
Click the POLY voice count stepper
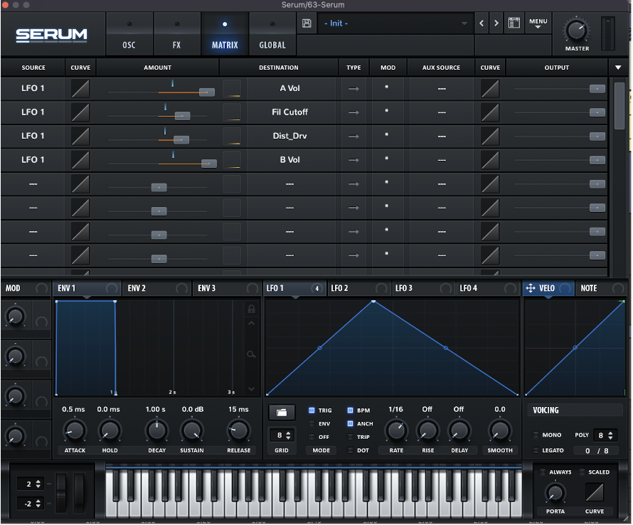pos(605,435)
